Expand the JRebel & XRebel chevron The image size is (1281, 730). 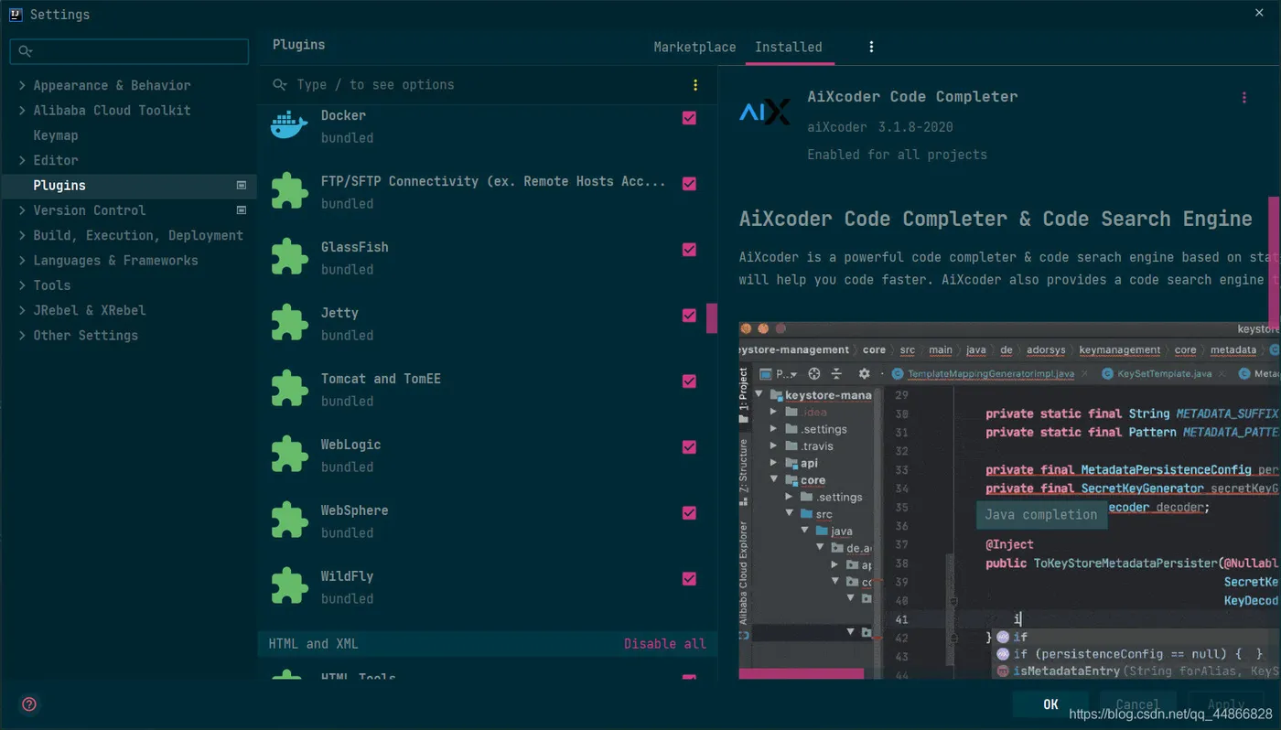[x=22, y=310]
